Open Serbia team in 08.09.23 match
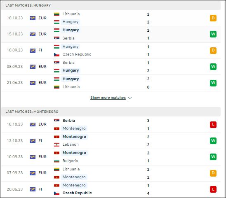 point(68,63)
